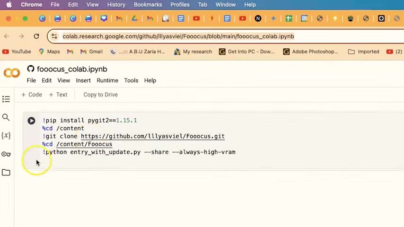
Task: Switch to the heart icon tab
Action: pyautogui.click(x=104, y=18)
